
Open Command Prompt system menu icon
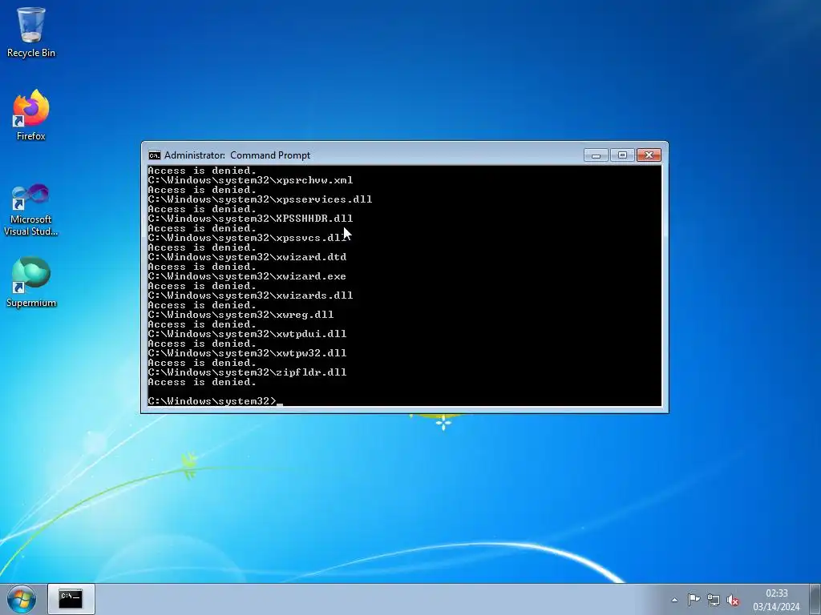155,155
